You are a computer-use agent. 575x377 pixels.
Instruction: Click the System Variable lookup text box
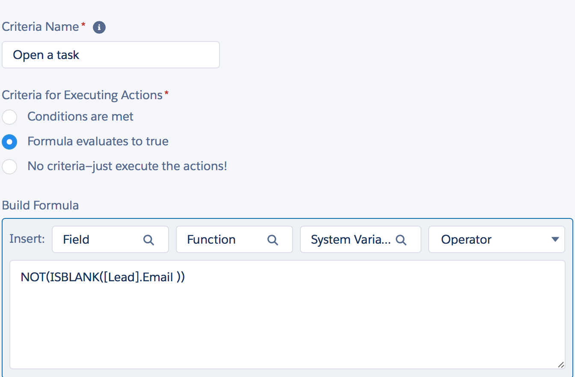tap(351, 240)
